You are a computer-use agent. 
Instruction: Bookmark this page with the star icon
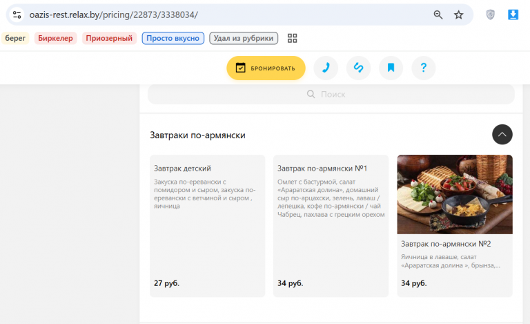(458, 15)
